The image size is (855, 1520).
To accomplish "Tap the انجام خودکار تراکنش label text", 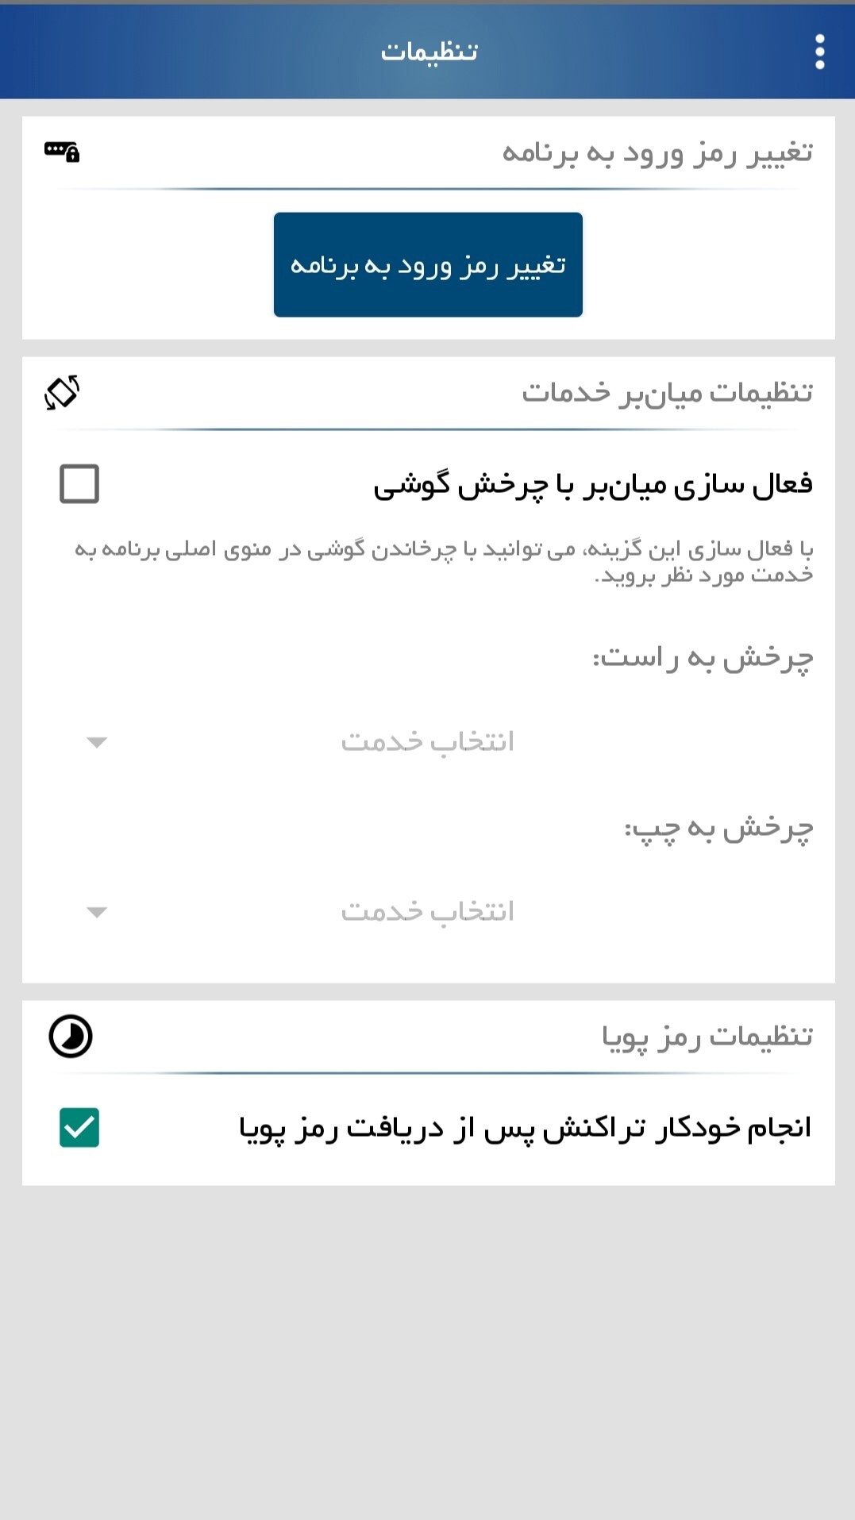I will tap(525, 1128).
